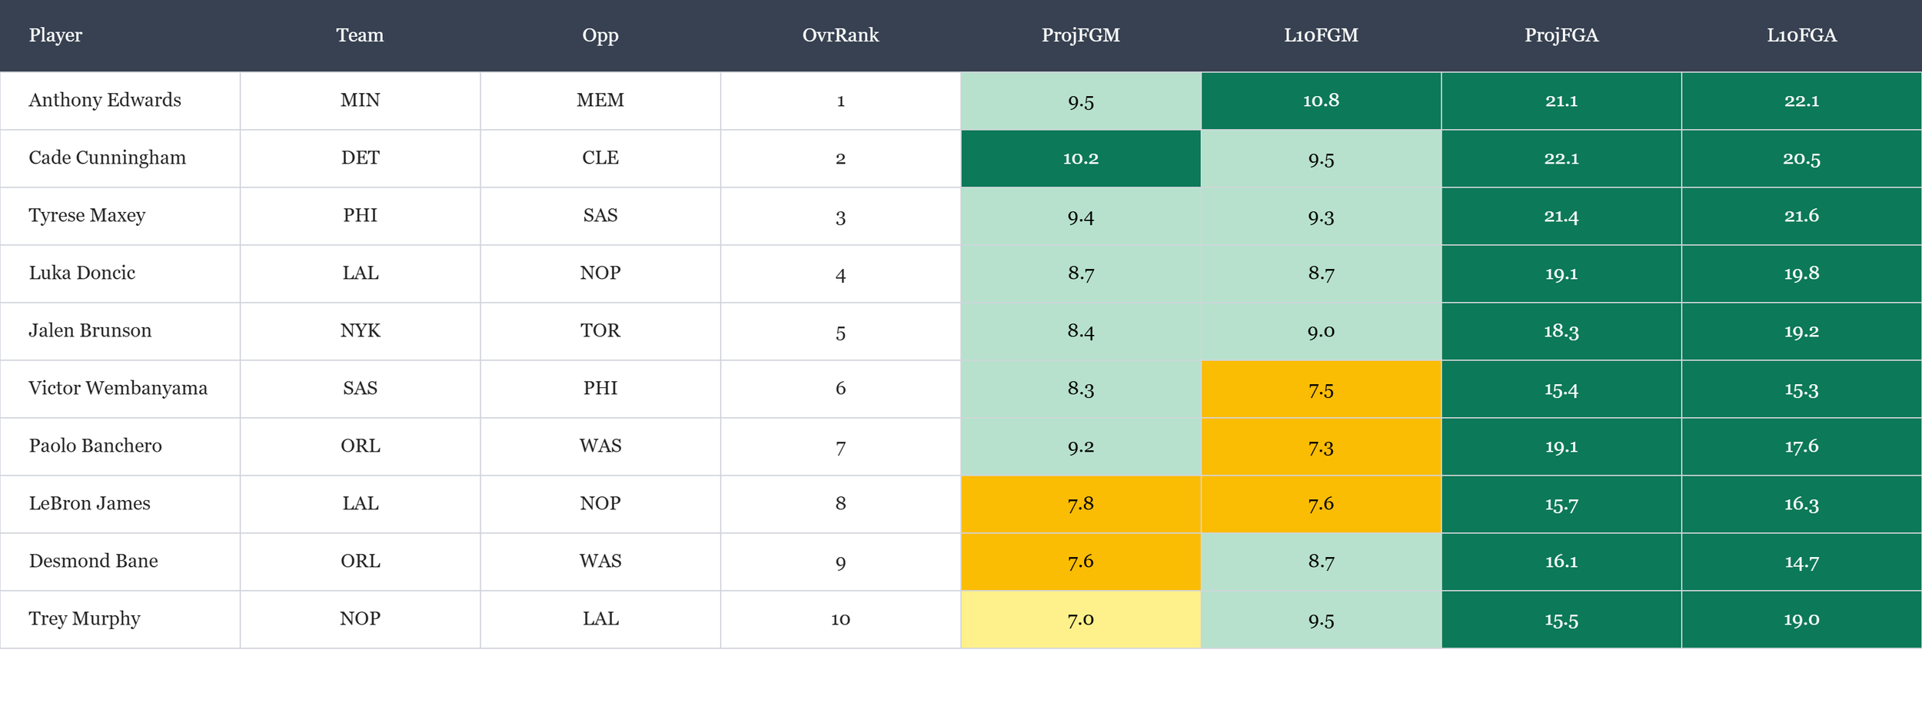Sort by the Opp column header
This screenshot has height=706, width=1922.
tap(600, 35)
